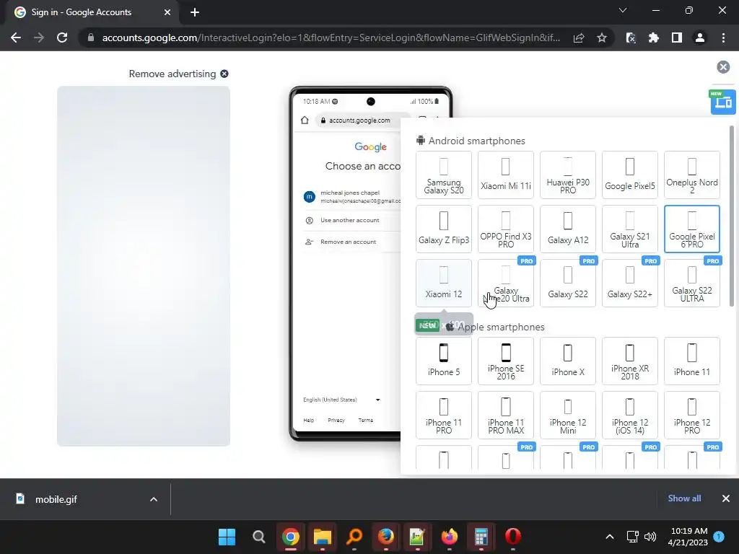Open the Extensions puzzle icon
This screenshot has width=739, height=554.
coord(654,38)
